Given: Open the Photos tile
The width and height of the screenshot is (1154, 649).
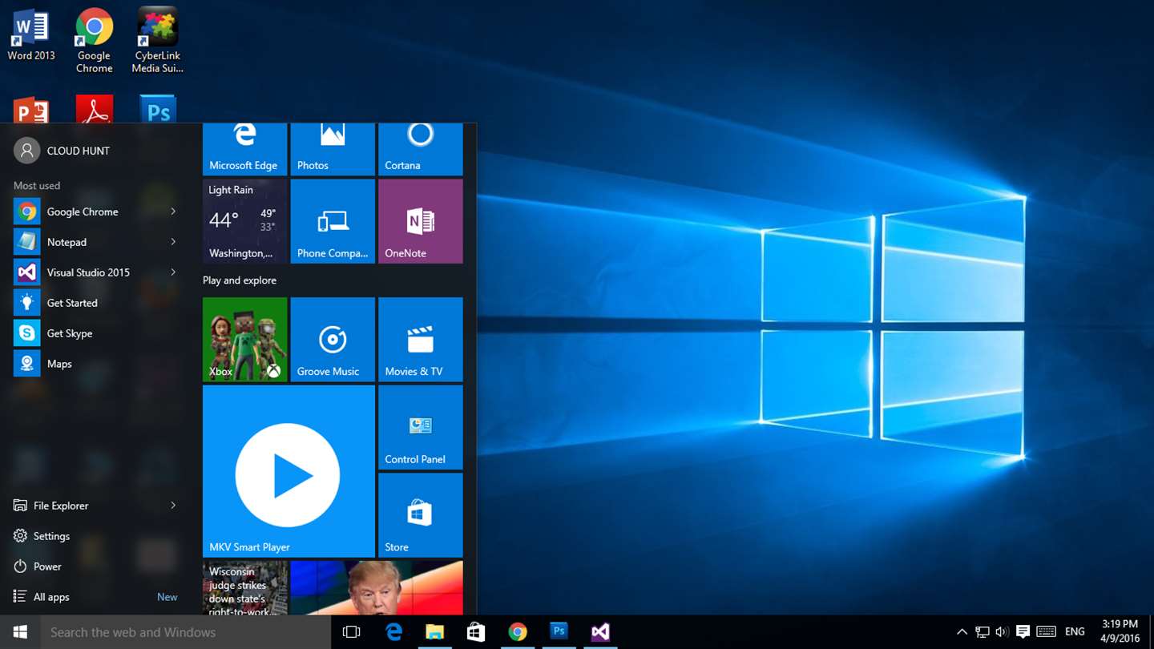Looking at the screenshot, I should click(333, 149).
